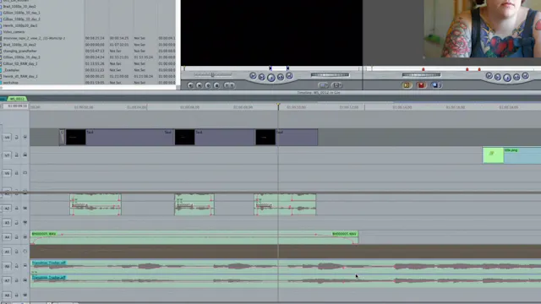Click the Canvas video preview thumbnail
The height and width of the screenshot is (304, 541).
[482, 29]
